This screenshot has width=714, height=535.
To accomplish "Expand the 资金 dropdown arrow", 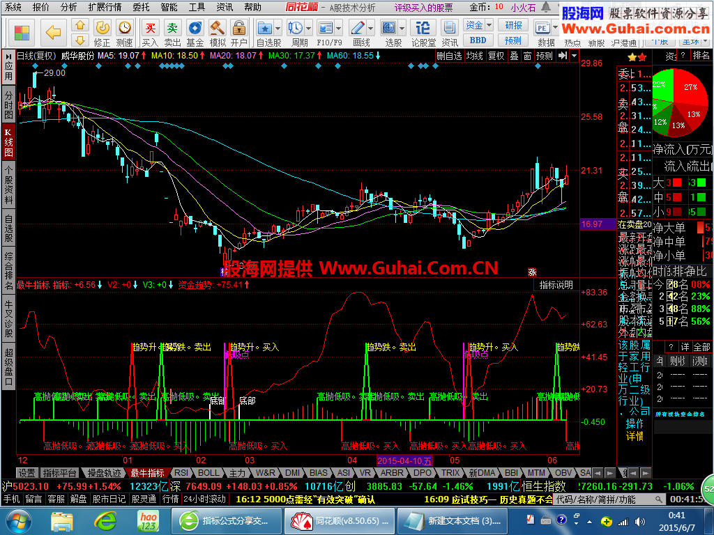I will pyautogui.click(x=489, y=25).
